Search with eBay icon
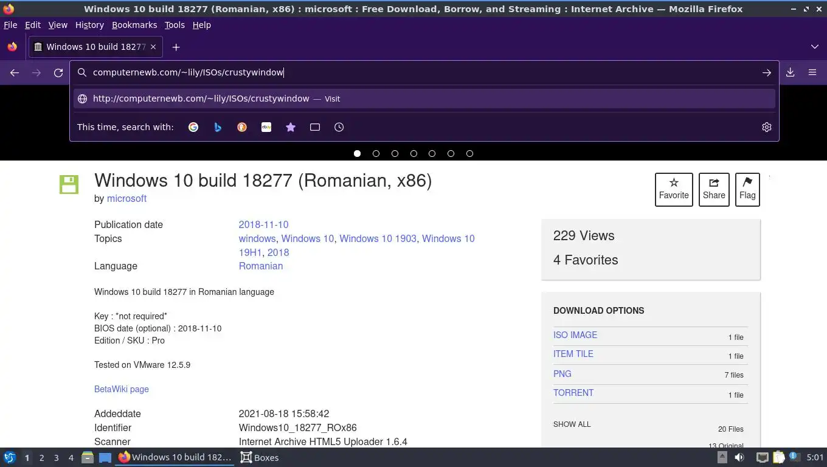This screenshot has height=467, width=827. 266,127
